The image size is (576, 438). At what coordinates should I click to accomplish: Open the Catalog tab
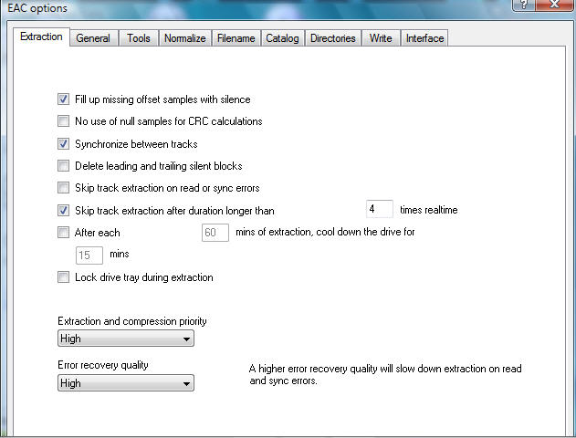click(x=282, y=37)
